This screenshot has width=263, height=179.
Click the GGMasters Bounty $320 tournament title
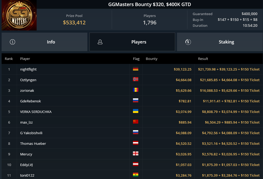tap(150, 4)
